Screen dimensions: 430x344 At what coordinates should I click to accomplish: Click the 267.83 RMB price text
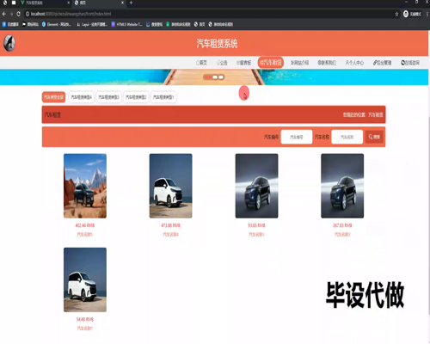pos(342,225)
